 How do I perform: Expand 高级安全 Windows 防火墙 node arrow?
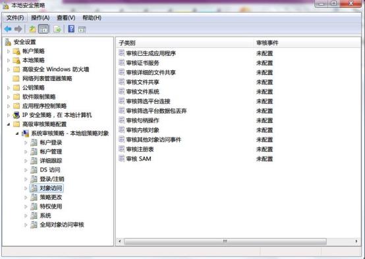click(9, 70)
